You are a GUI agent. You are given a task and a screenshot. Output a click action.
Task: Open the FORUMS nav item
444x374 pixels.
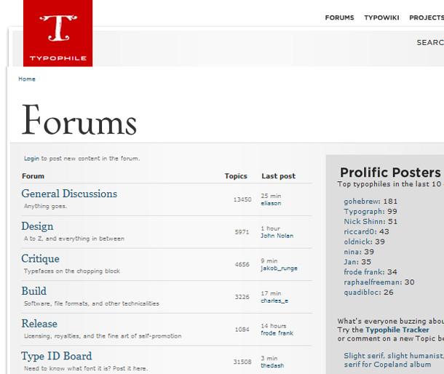pyautogui.click(x=339, y=18)
